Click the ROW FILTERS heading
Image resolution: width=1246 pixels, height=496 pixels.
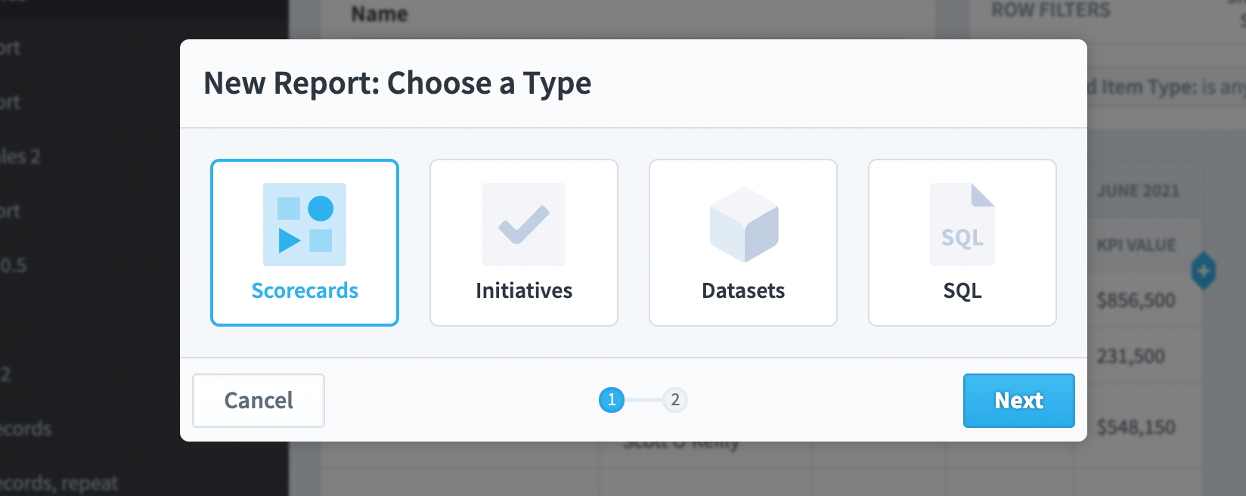pos(1051,11)
